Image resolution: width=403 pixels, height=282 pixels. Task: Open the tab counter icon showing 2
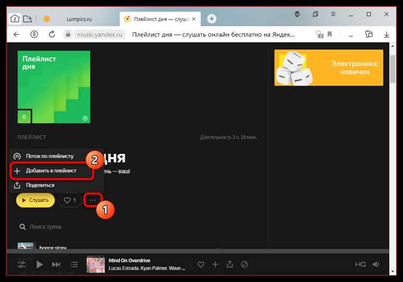click(15, 19)
